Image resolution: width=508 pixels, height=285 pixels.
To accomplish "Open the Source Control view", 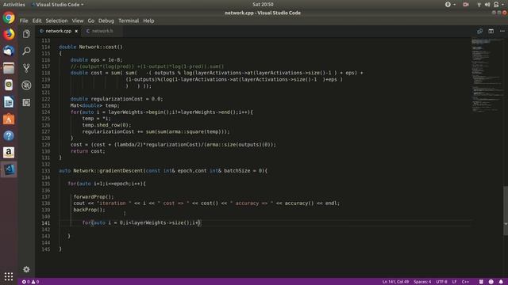I will coord(26,68).
